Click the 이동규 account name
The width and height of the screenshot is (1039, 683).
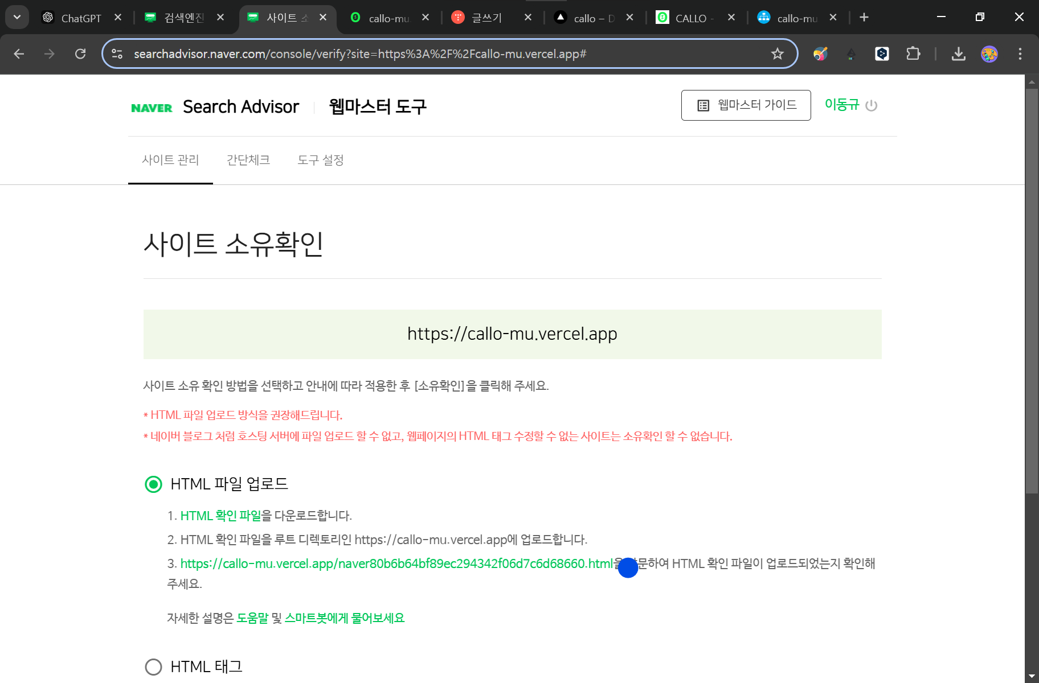point(841,105)
